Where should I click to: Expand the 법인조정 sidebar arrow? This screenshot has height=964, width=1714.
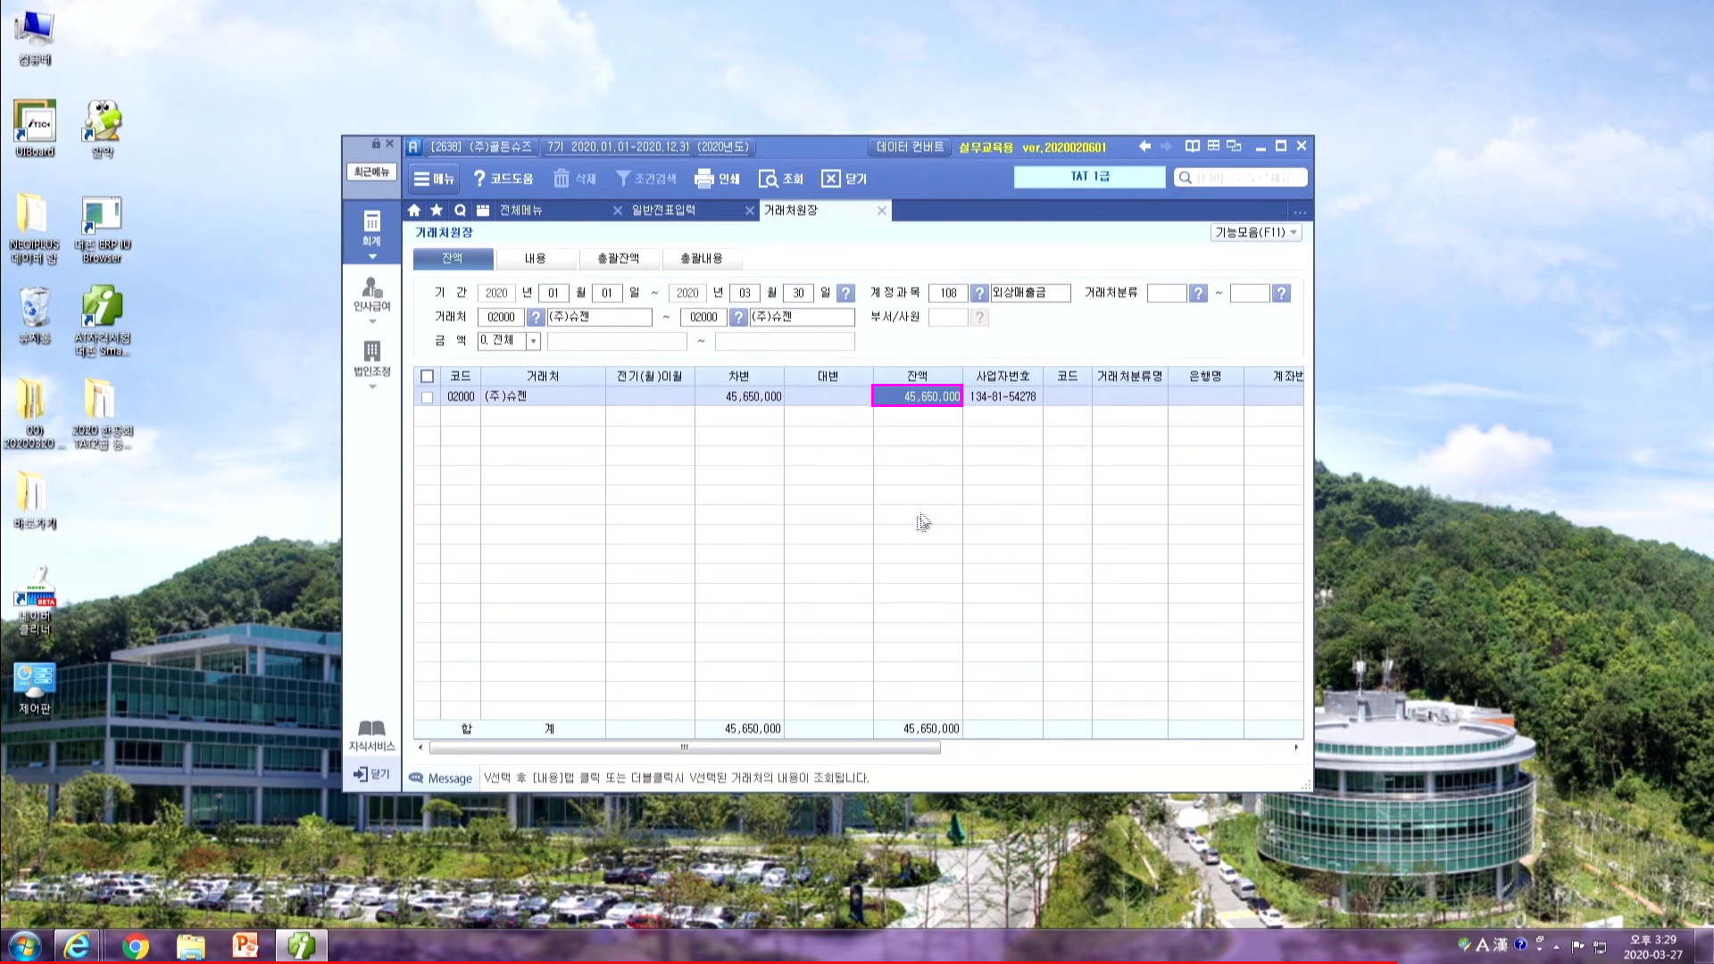tap(372, 387)
